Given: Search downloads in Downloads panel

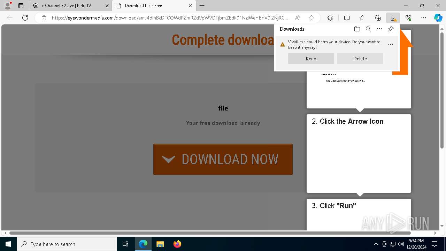Looking at the screenshot, I should (x=368, y=29).
